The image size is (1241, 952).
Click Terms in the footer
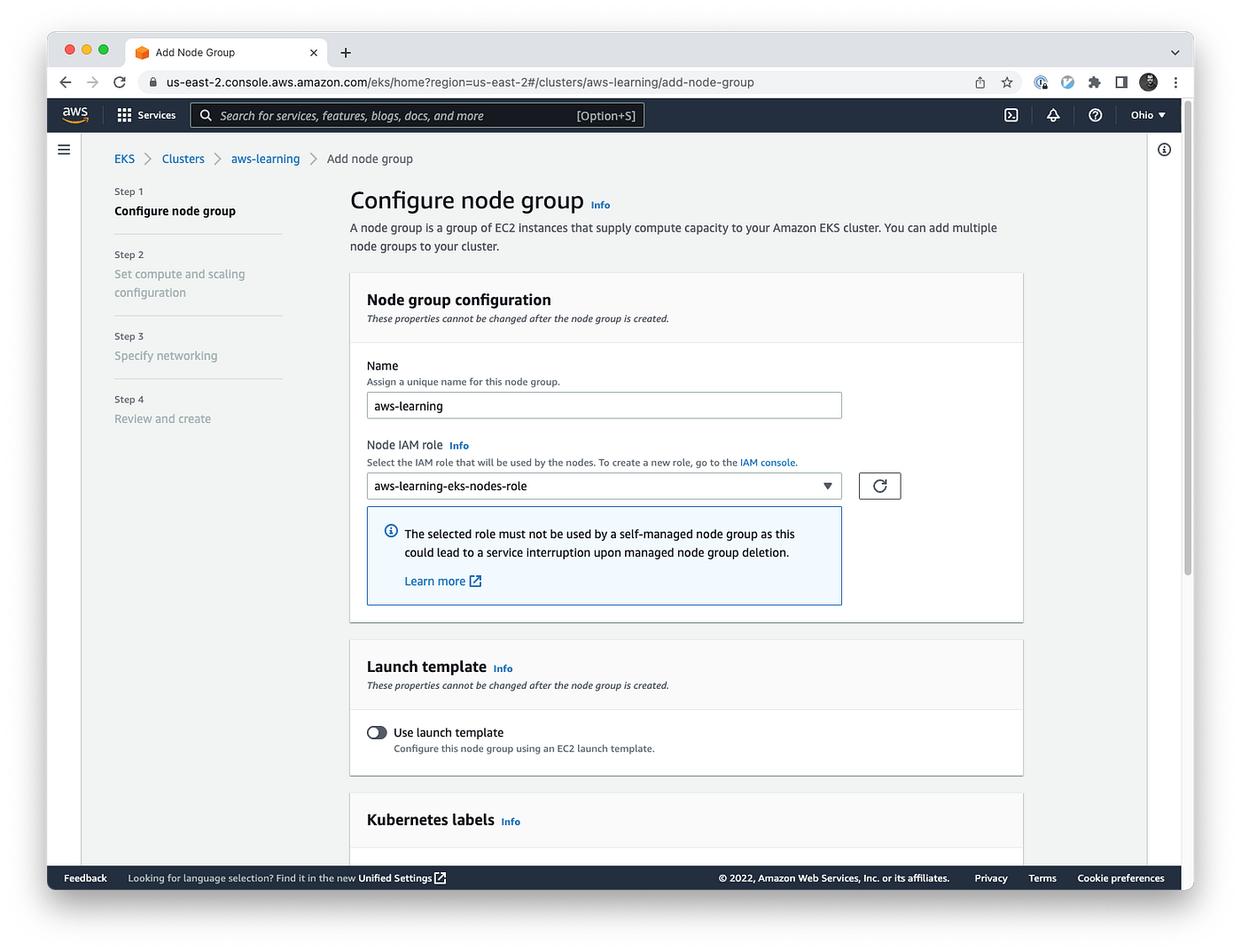coord(1042,878)
